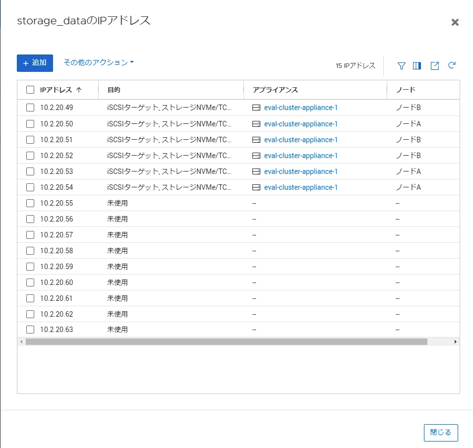Check the select-all checkbox in header
Viewport: 473px width, 448px height.
[30, 89]
